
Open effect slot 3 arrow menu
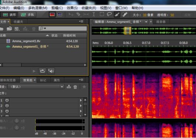pos(81,111)
